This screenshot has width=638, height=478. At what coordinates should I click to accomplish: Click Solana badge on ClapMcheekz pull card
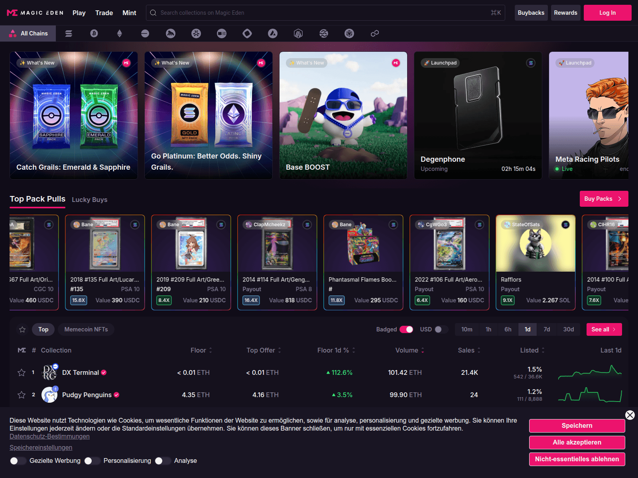click(307, 225)
